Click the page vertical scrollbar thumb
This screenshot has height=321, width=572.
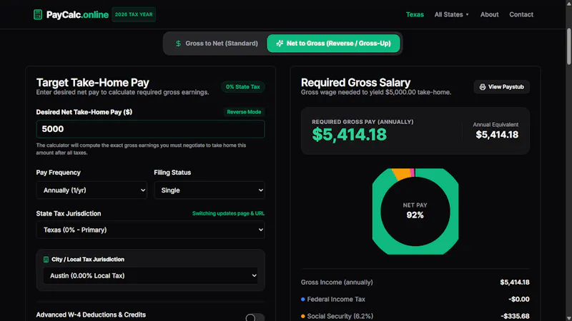tap(568, 46)
